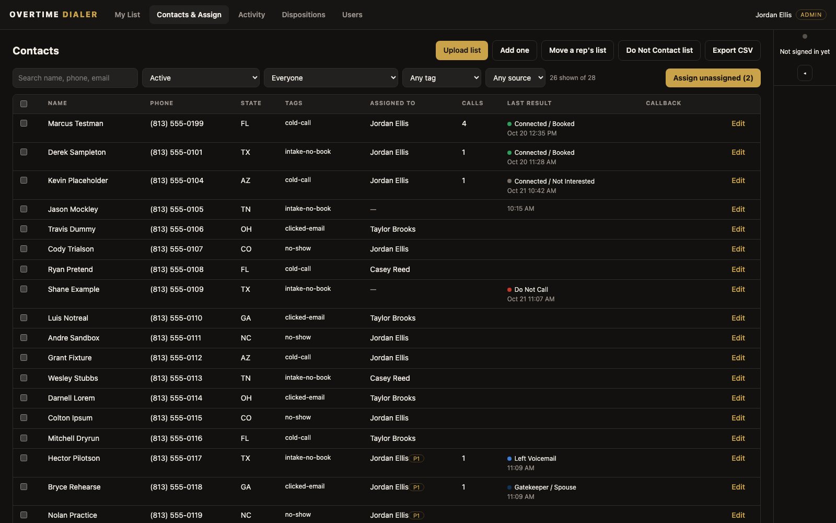
Task: Focus the Search name, phone, email field
Action: (x=75, y=78)
